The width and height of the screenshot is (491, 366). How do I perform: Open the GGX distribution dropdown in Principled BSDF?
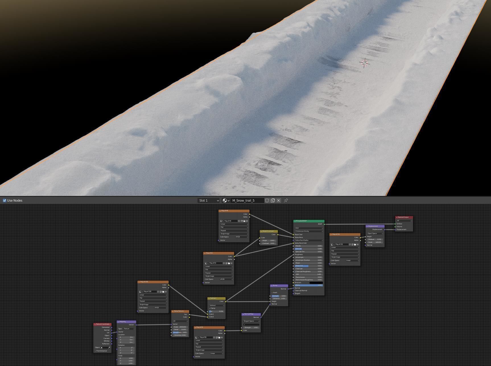click(309, 228)
